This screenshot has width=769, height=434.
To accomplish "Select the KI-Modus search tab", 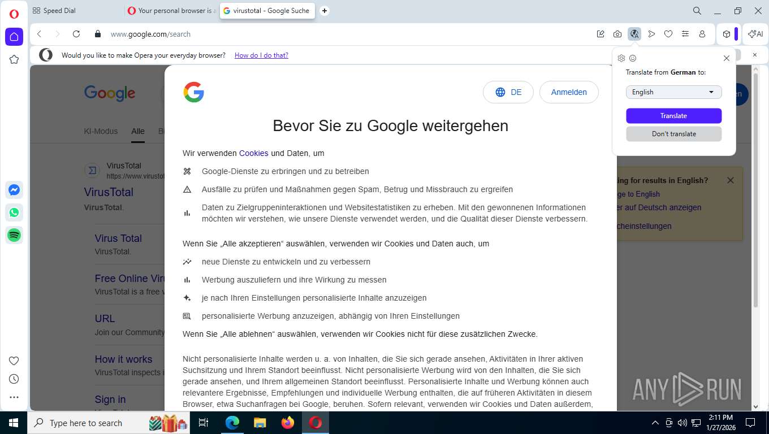I will coord(101,131).
